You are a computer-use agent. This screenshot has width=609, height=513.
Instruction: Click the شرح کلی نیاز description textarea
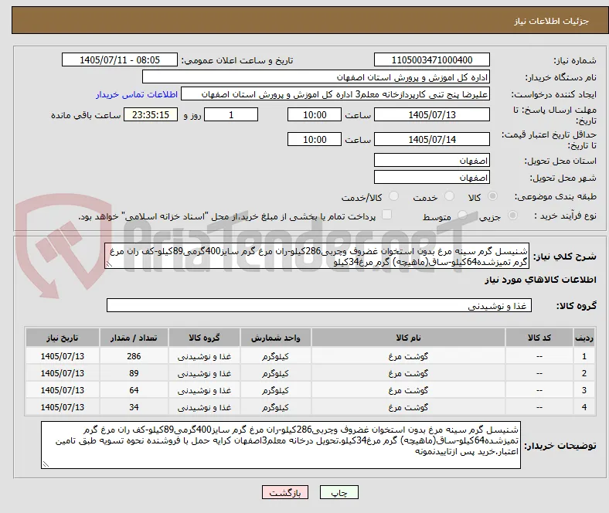coord(317,256)
